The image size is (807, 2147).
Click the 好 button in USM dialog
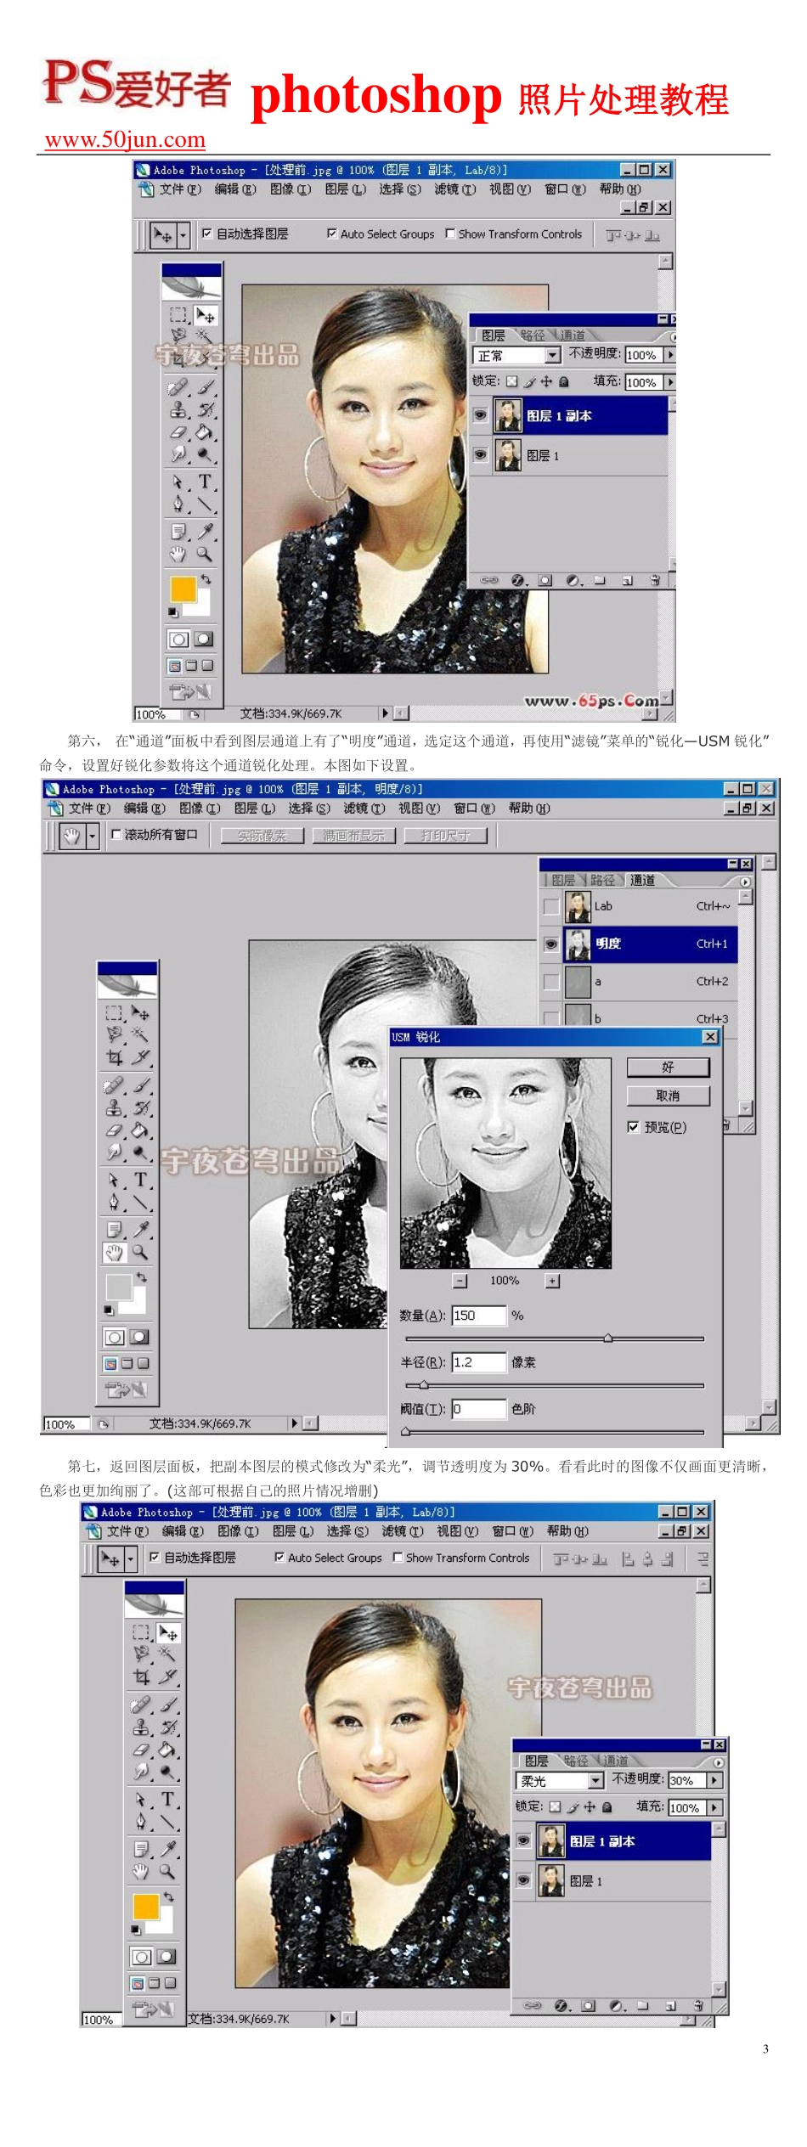click(668, 1067)
